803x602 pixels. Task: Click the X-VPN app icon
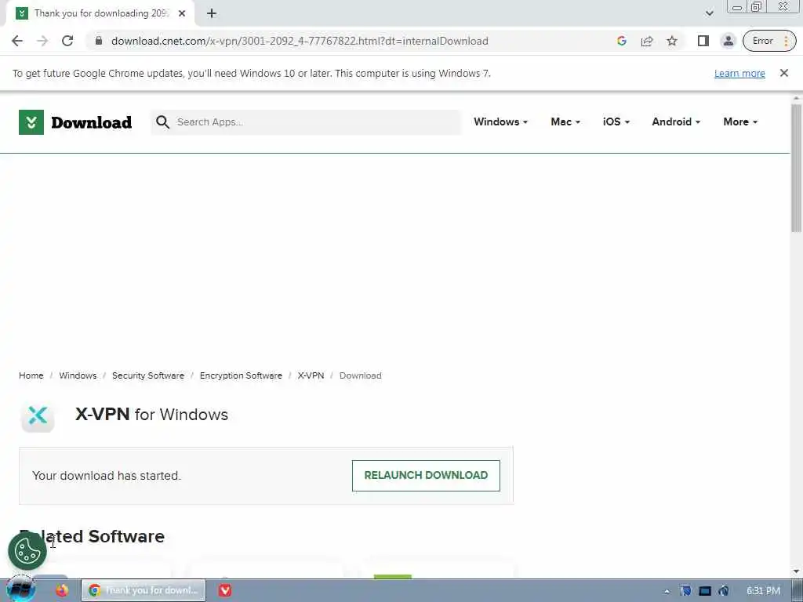tap(38, 415)
